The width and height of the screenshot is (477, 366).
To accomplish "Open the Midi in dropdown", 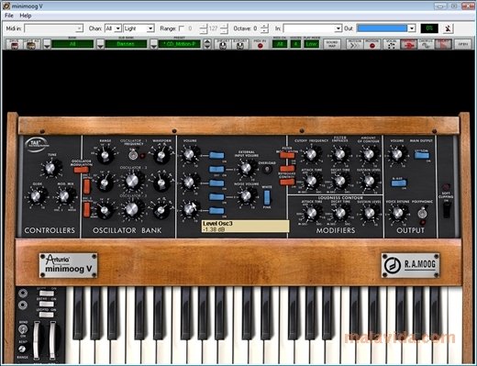I will [x=53, y=28].
